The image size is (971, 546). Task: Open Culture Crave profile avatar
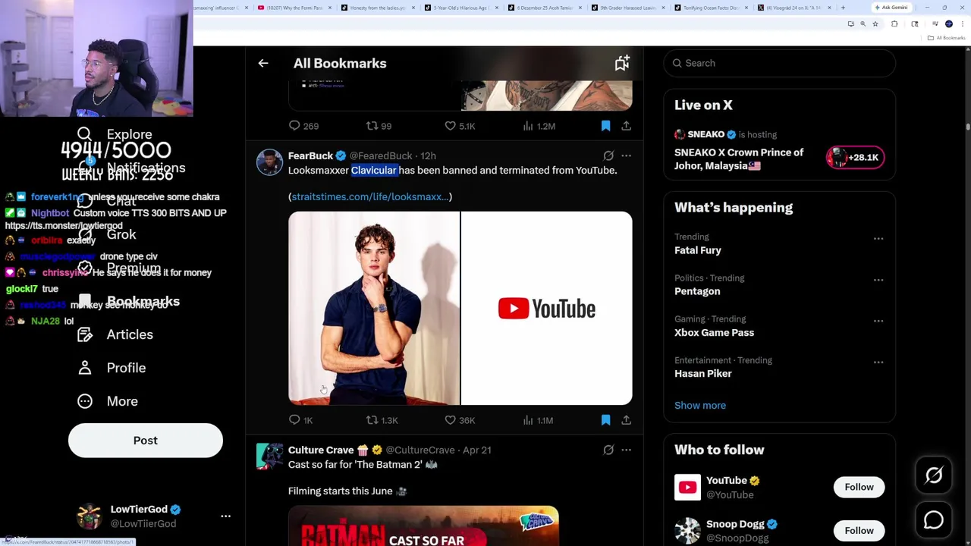click(x=269, y=456)
